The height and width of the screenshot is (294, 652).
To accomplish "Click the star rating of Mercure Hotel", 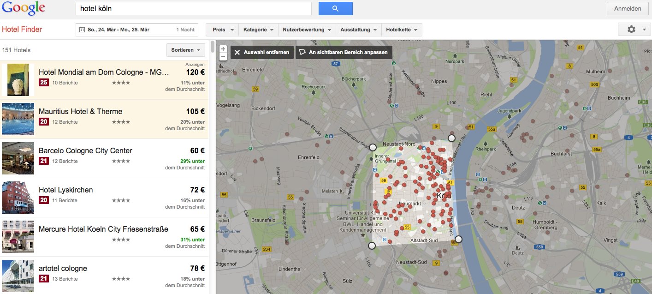I will [121, 240].
